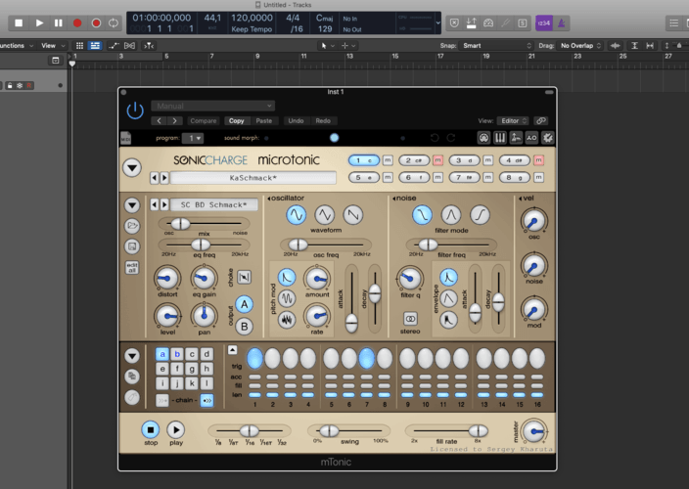Select drum channel 1 button

[x=364, y=160]
